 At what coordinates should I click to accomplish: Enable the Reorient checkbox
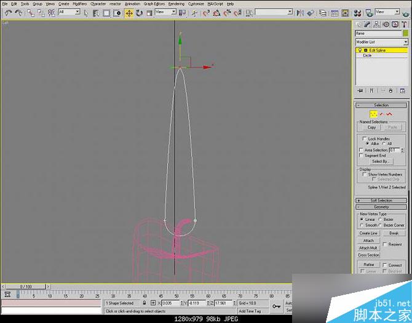click(385, 244)
